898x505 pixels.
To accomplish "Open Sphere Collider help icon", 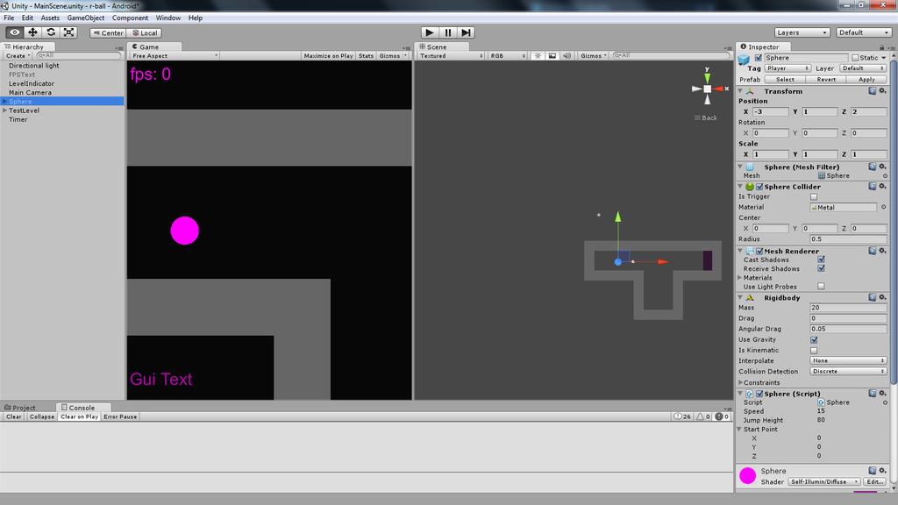I will click(873, 187).
